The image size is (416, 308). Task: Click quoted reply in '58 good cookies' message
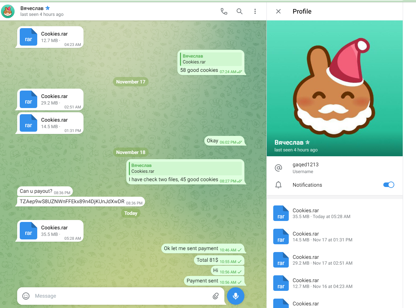[x=211, y=59]
